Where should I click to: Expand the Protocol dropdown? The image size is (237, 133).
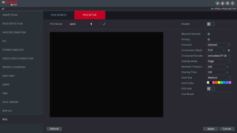[218, 45]
